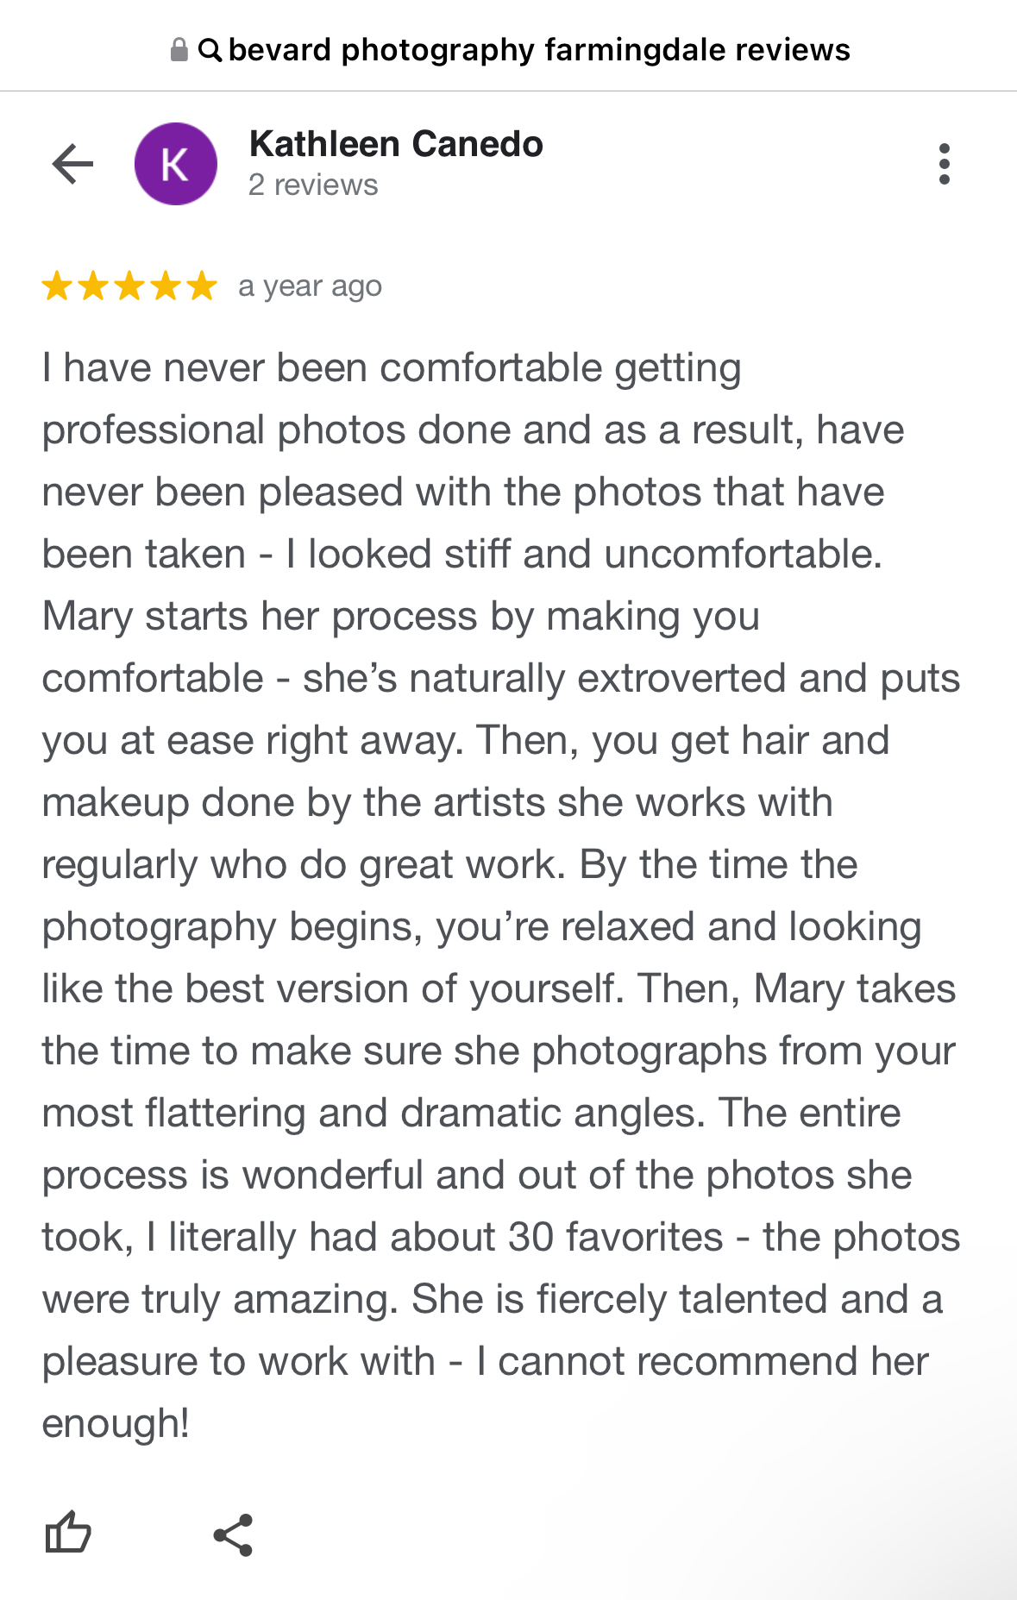1017x1600 pixels.
Task: Open the three-dot more options menu
Action: (945, 164)
